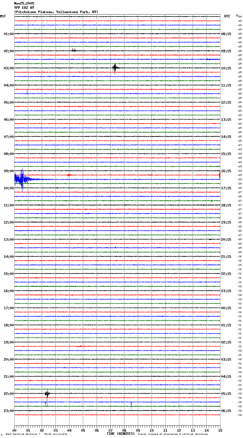The height and width of the screenshot is (438, 243).
Task: Click the 'Traces clipped' footer note
Action: click(173, 434)
